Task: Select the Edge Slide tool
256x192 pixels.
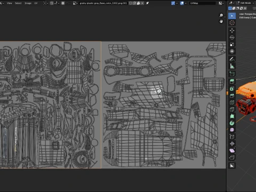Action: [232, 137]
